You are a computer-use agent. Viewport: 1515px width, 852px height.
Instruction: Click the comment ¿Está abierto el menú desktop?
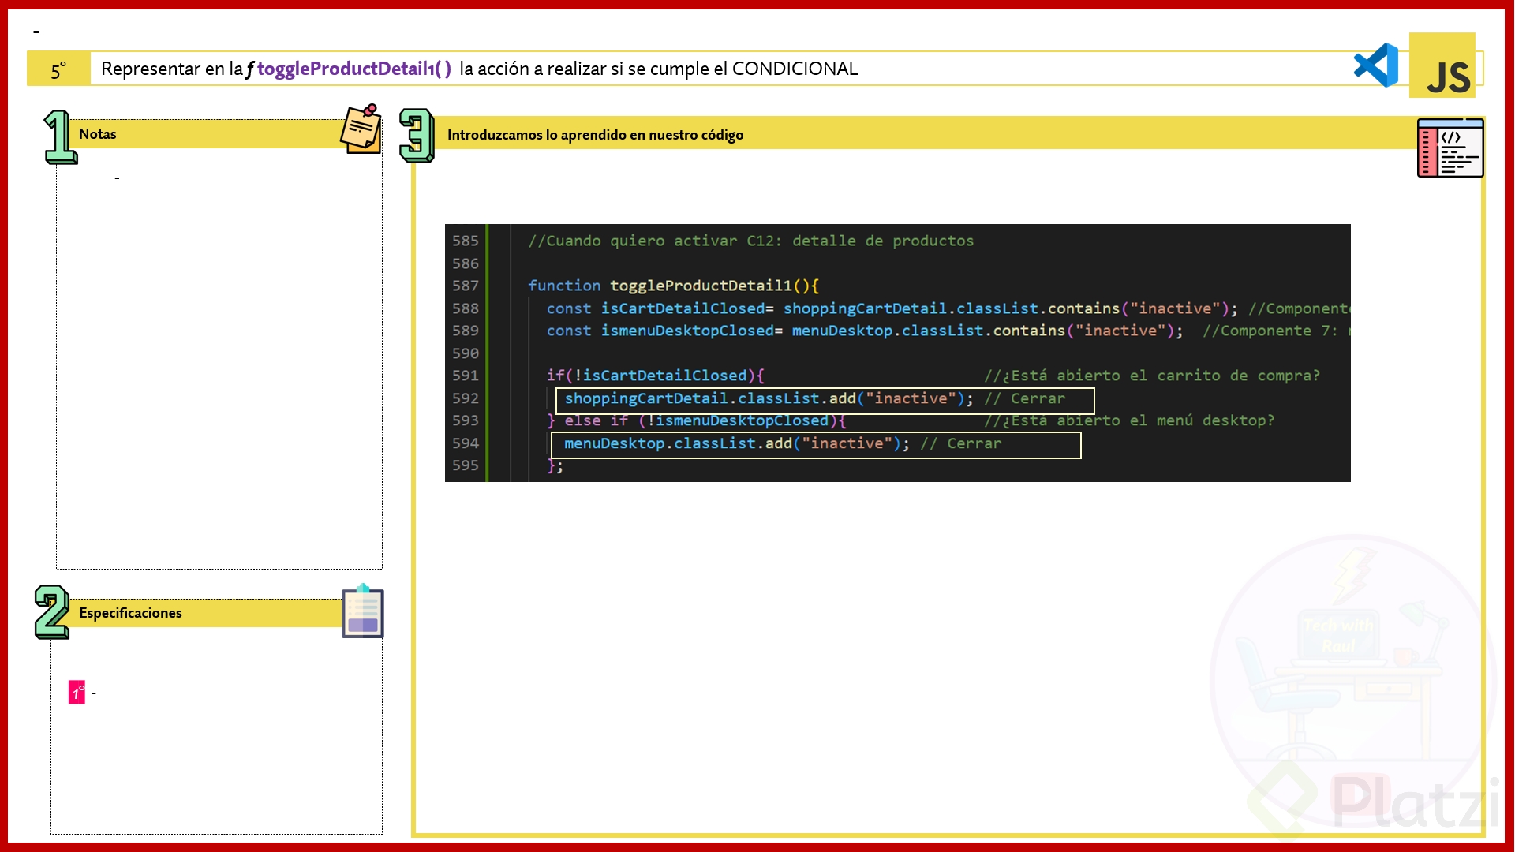pyautogui.click(x=1129, y=420)
